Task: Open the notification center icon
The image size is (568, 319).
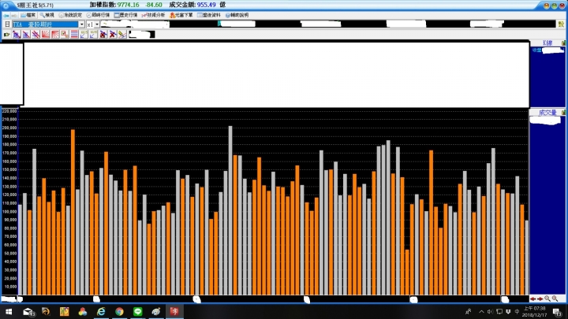Action: click(557, 312)
